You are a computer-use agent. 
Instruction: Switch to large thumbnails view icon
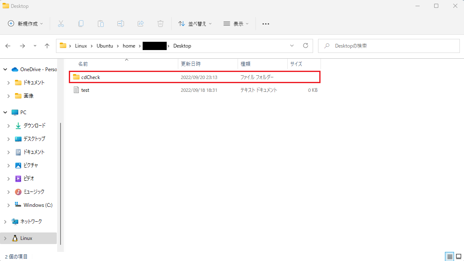pos(458,256)
